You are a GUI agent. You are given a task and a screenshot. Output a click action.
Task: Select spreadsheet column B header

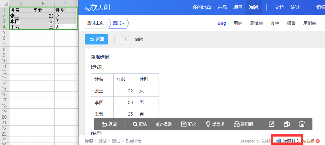[x=43, y=3]
